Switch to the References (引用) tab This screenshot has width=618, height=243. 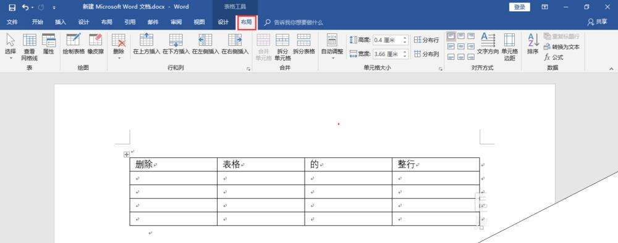[x=130, y=22]
